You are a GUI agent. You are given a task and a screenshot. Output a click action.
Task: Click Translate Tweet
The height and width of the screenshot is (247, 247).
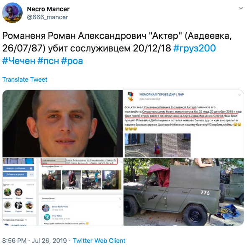tap(25, 80)
